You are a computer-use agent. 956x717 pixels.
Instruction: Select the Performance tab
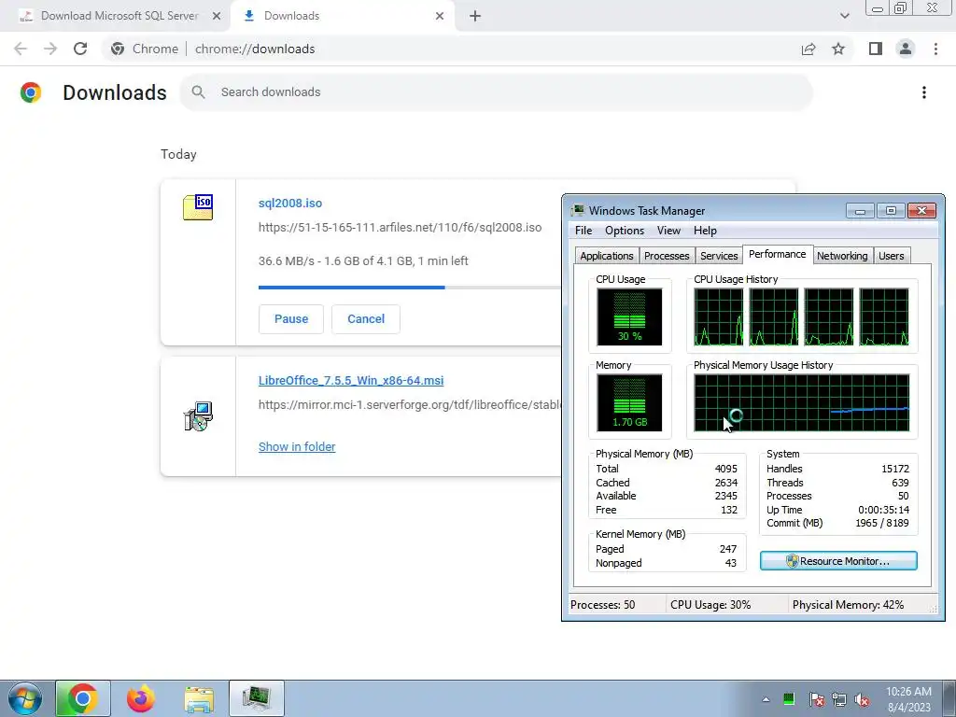pos(778,254)
